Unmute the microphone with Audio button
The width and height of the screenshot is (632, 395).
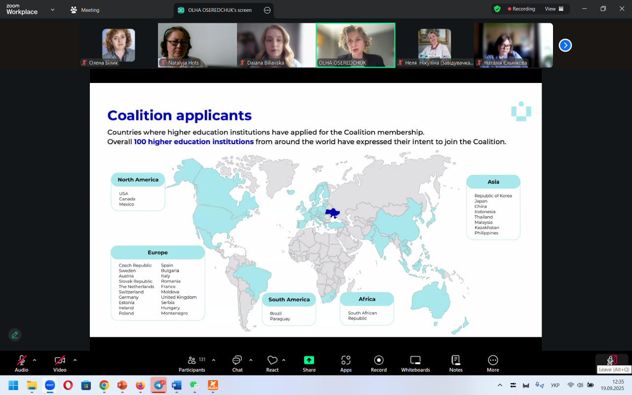coord(21,364)
